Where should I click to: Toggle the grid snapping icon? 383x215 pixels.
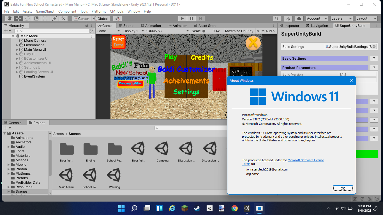(x=117, y=18)
